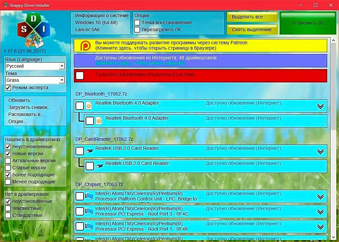Click the 'Выделить все' button
339x242 pixels.
coord(252,17)
